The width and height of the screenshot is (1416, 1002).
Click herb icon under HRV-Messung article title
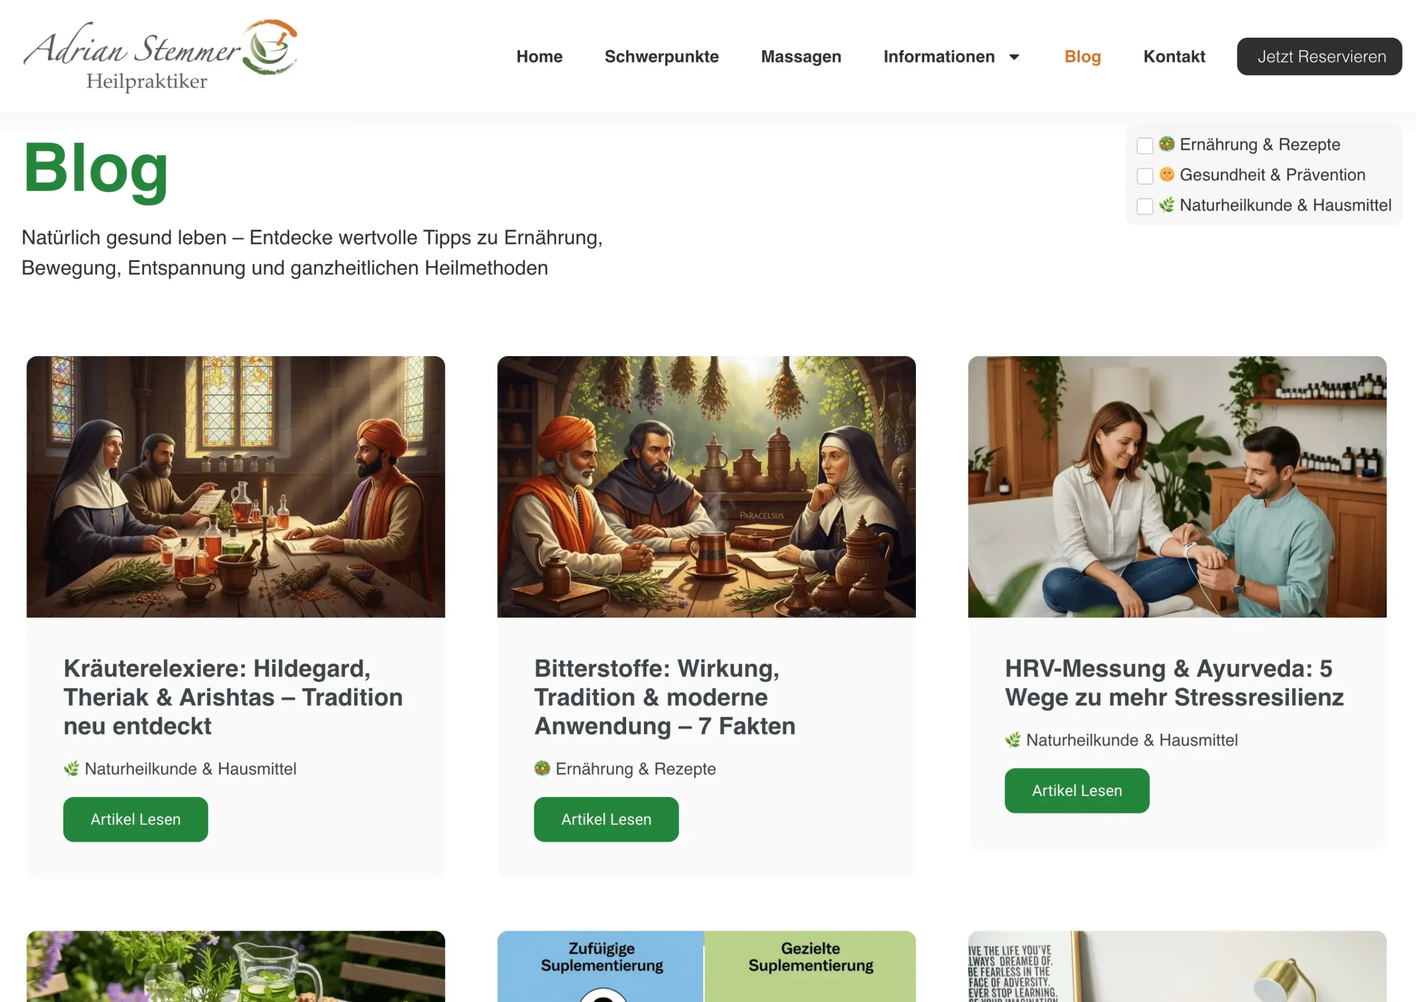tap(1012, 740)
